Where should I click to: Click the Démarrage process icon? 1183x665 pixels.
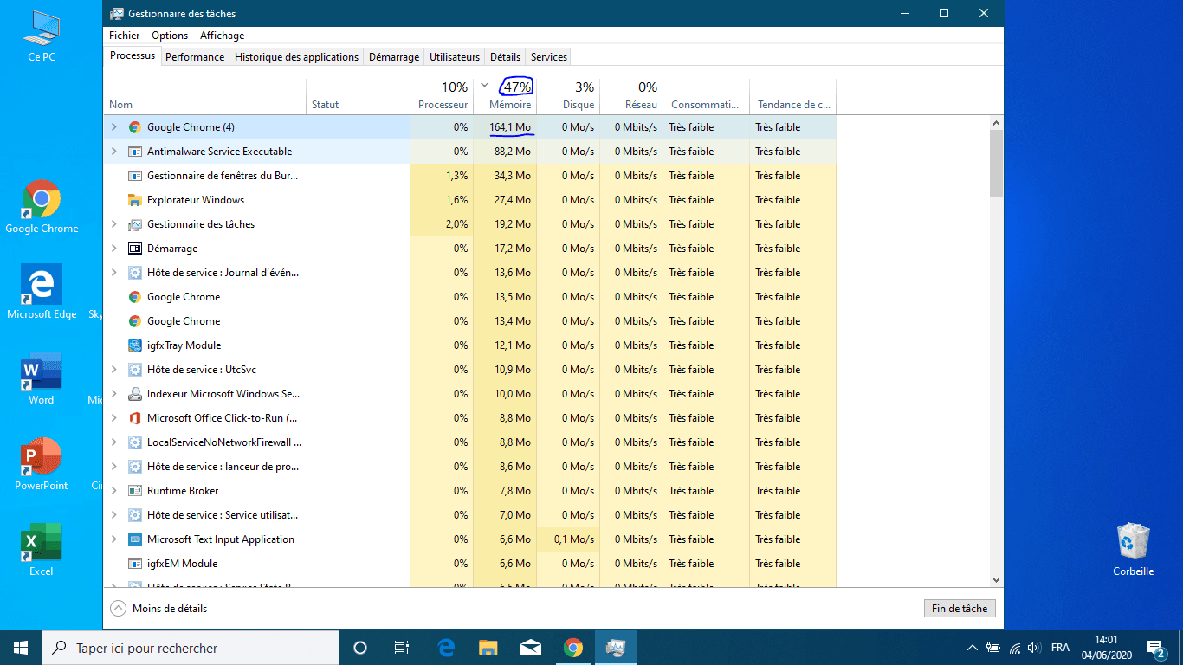point(135,249)
